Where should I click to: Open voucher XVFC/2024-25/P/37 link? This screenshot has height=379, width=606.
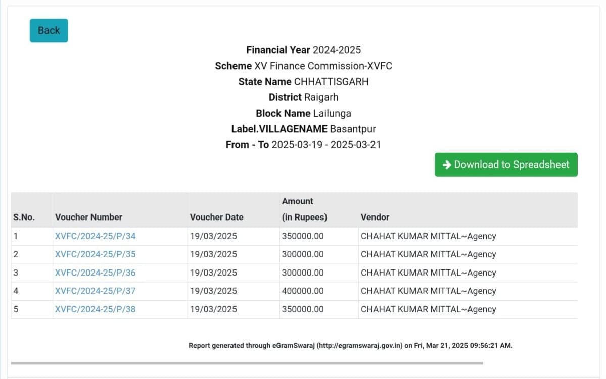coord(95,291)
